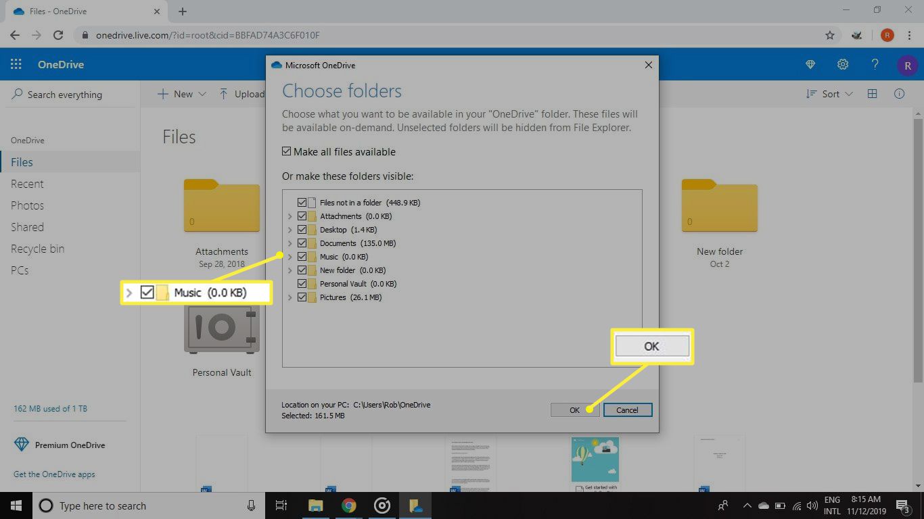
Task: Click 162 MB used of 1 TB
Action: coord(50,409)
